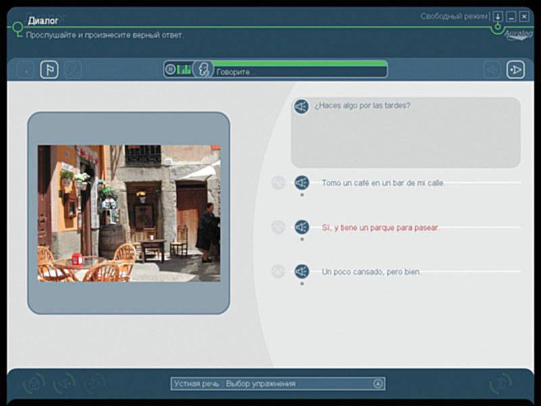This screenshot has height=406, width=541.
Task: Click the speaking head microphone icon
Action: click(x=203, y=70)
